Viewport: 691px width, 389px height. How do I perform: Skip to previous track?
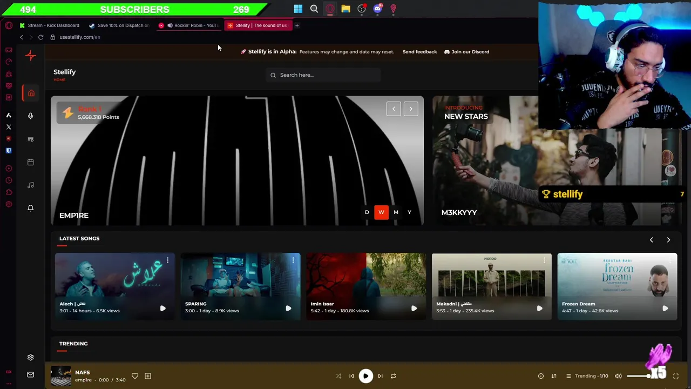(x=351, y=376)
